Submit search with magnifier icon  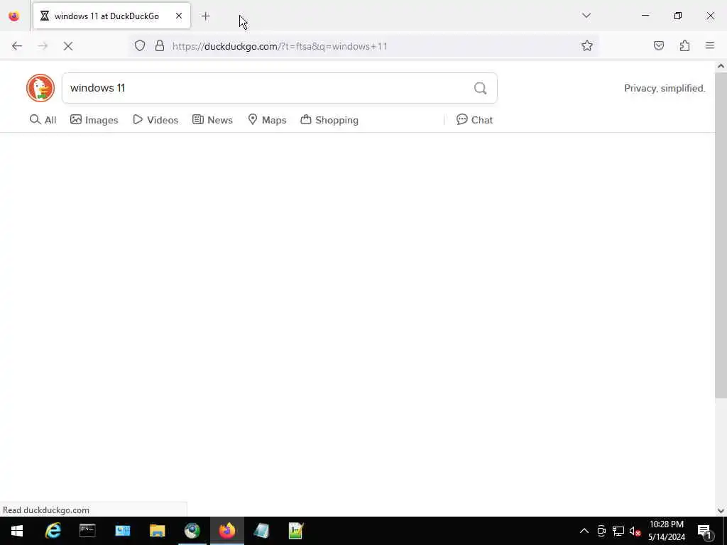pos(481,88)
